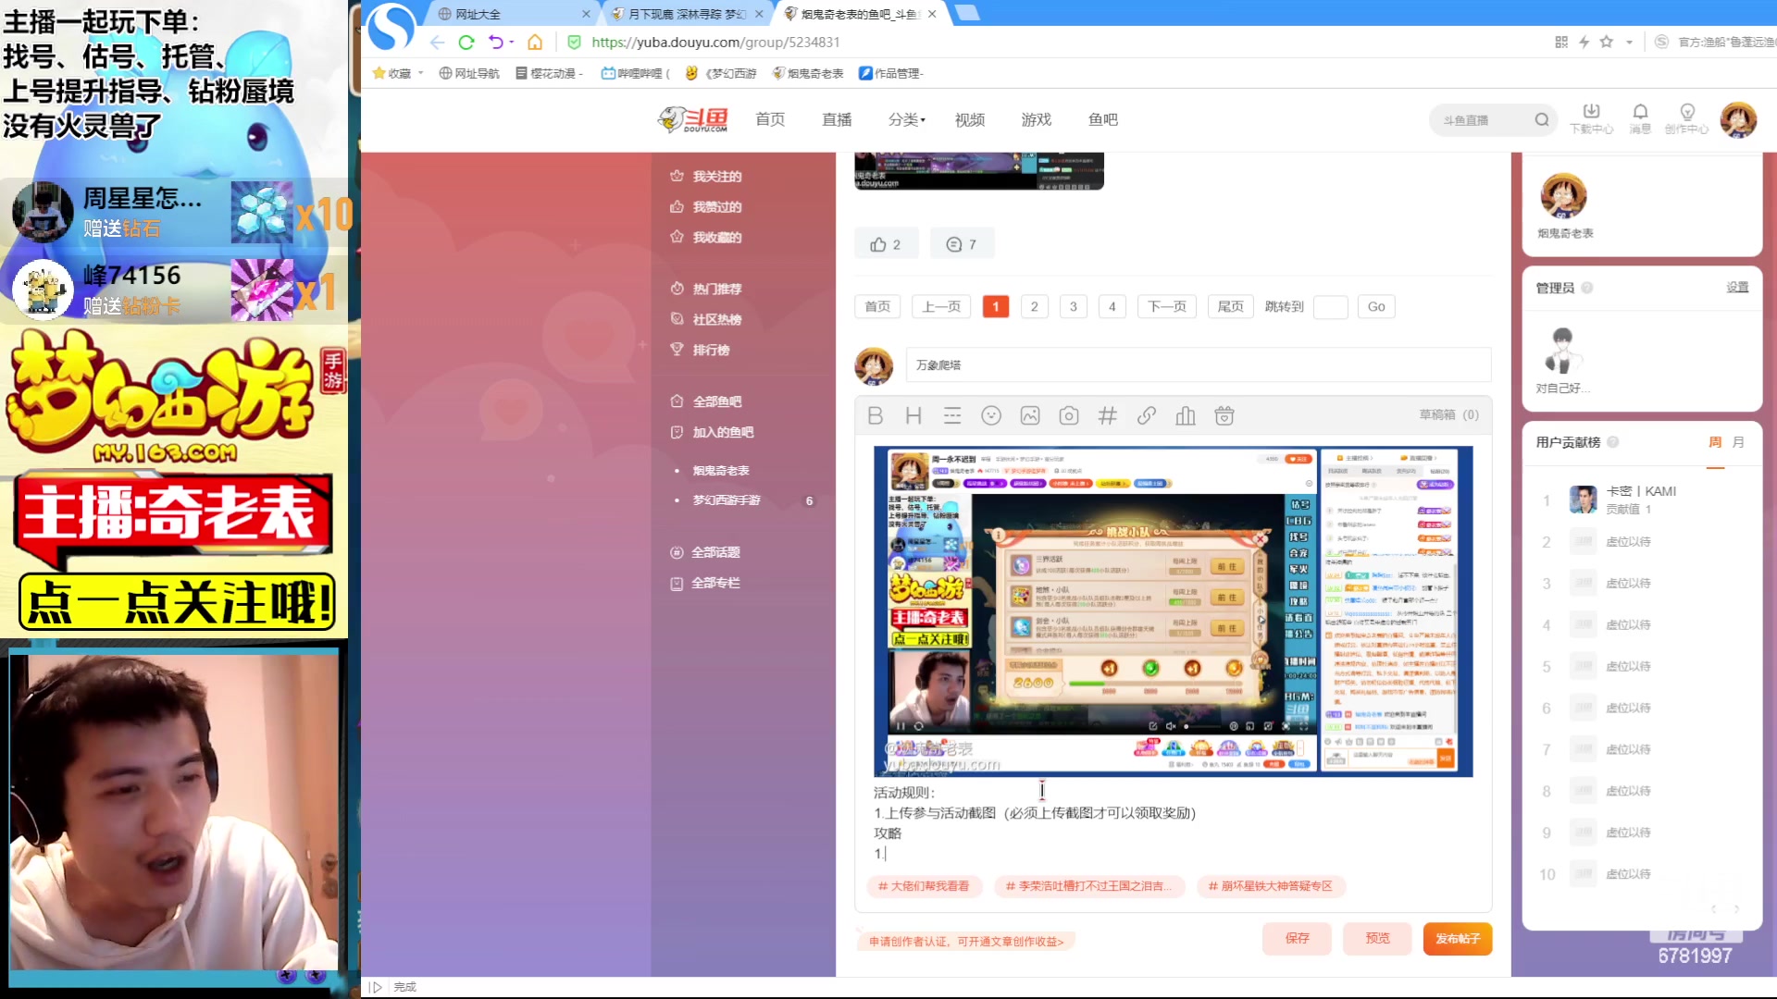Bookmark page with the star icon

pyautogui.click(x=1607, y=42)
